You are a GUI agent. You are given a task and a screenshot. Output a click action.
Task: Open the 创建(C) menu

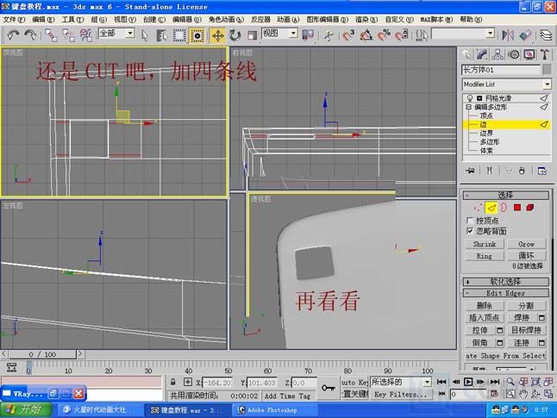pos(154,19)
